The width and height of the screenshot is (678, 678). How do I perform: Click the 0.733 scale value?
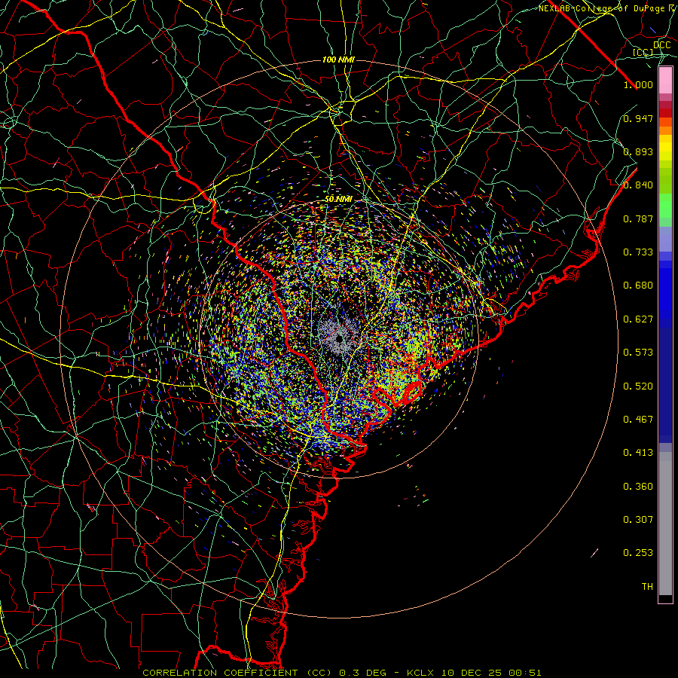(x=638, y=252)
